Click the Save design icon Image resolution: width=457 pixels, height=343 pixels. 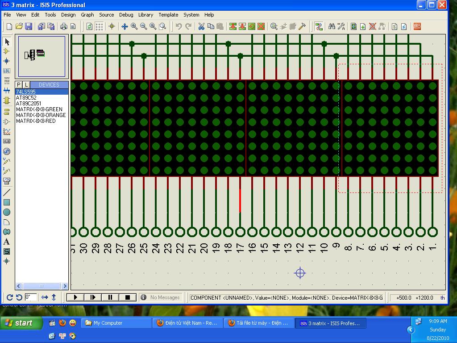click(28, 27)
